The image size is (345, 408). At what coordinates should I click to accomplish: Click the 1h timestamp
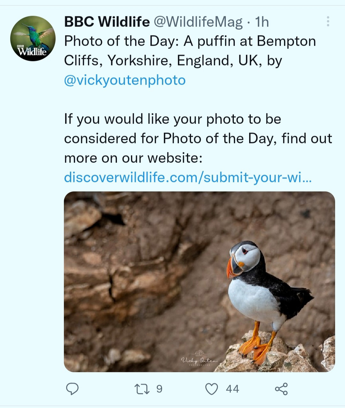[262, 22]
